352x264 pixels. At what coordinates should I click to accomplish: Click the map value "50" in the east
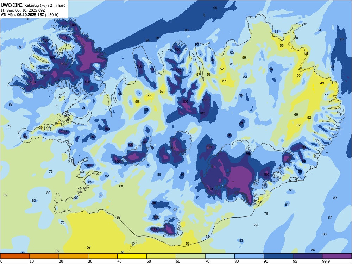pos(298,76)
